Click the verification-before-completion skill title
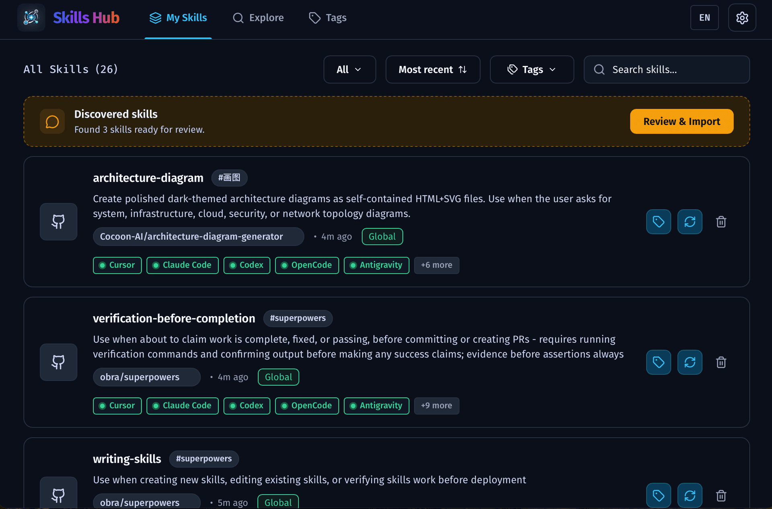772x509 pixels. (174, 319)
